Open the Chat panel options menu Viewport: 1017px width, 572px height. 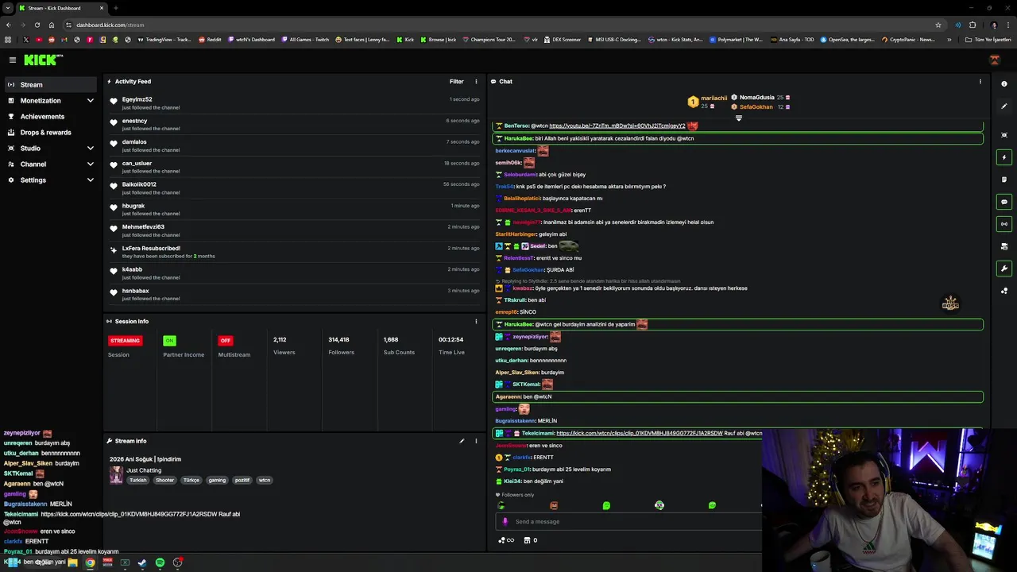pos(980,81)
